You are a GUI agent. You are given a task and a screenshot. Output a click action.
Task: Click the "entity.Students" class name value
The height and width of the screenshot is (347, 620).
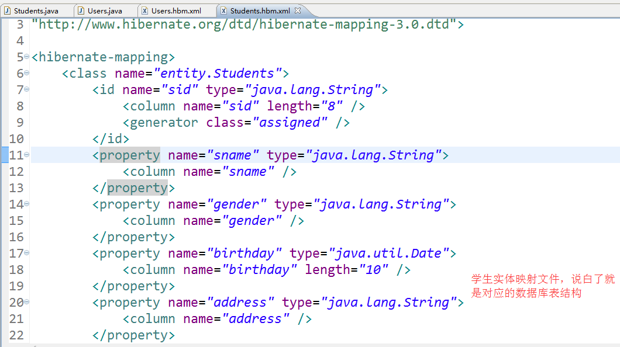(x=218, y=74)
